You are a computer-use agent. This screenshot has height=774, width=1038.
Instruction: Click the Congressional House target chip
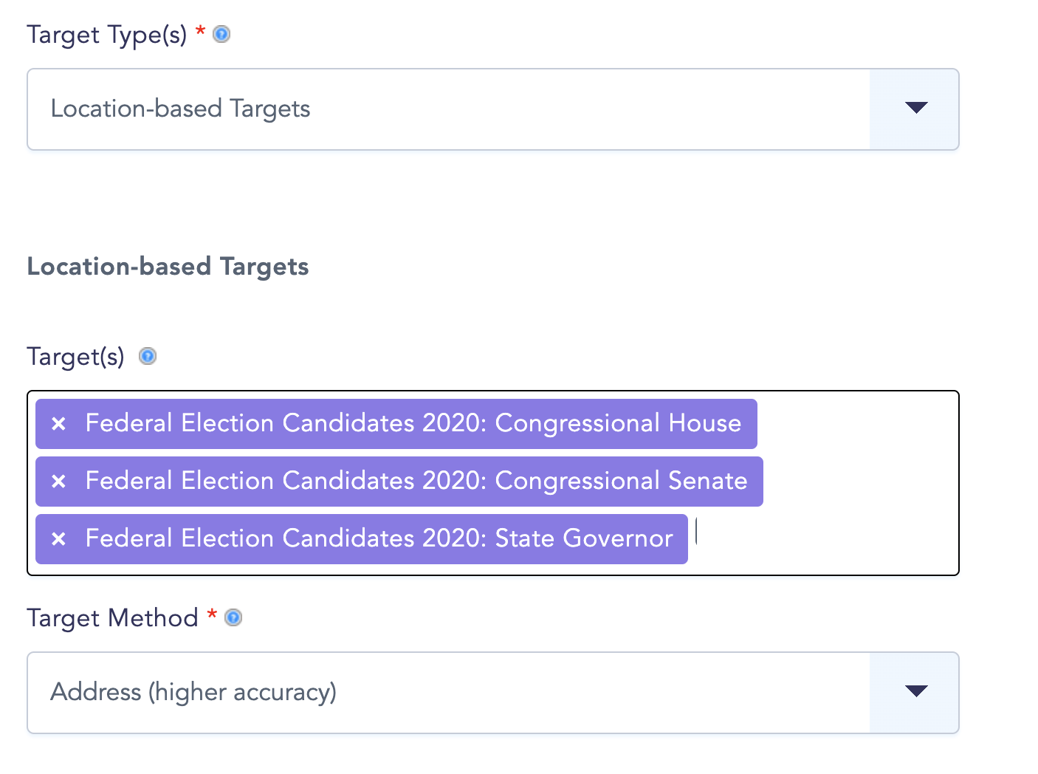pos(413,423)
